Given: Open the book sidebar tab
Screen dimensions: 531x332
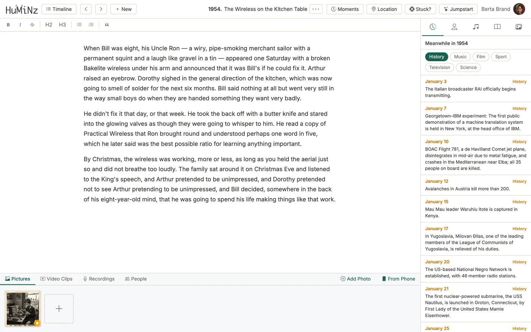Looking at the screenshot, I should (497, 27).
